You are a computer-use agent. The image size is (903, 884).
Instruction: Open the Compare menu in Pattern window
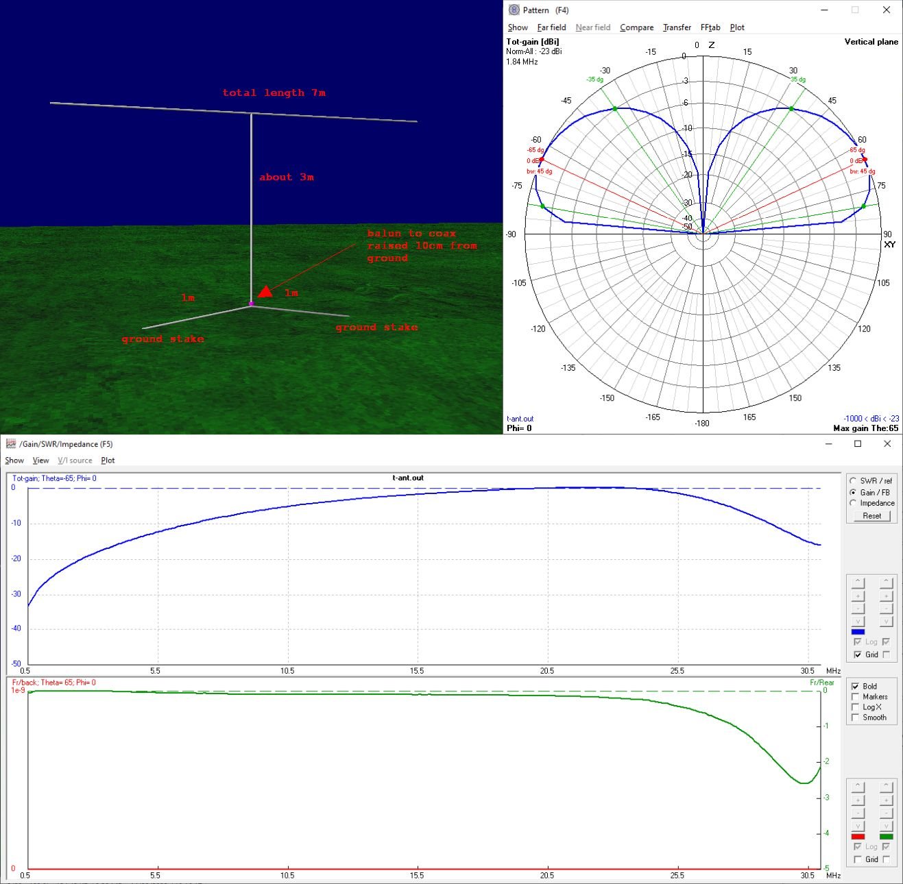click(x=636, y=27)
